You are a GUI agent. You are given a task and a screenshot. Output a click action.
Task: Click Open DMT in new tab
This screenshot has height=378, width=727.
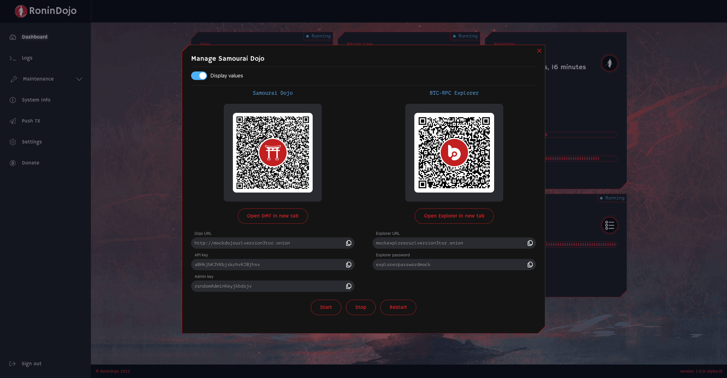273,216
